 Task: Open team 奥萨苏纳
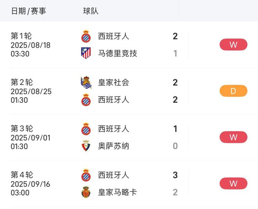[x=113, y=146]
